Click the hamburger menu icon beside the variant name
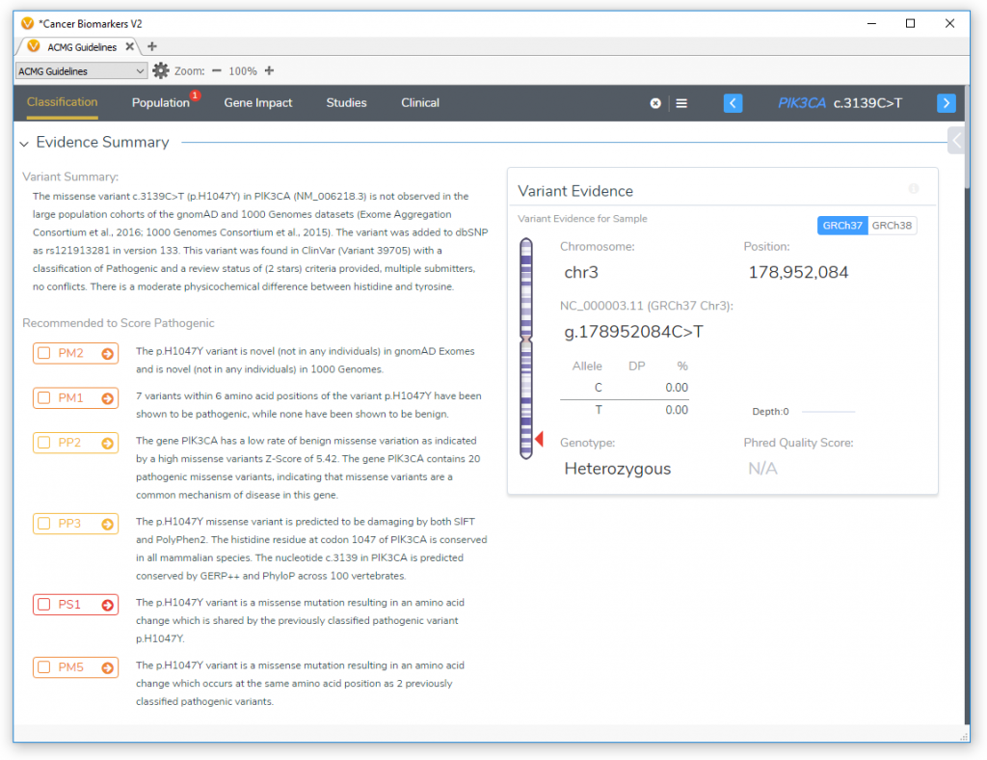Viewport: 987px width, 760px height. pyautogui.click(x=681, y=103)
